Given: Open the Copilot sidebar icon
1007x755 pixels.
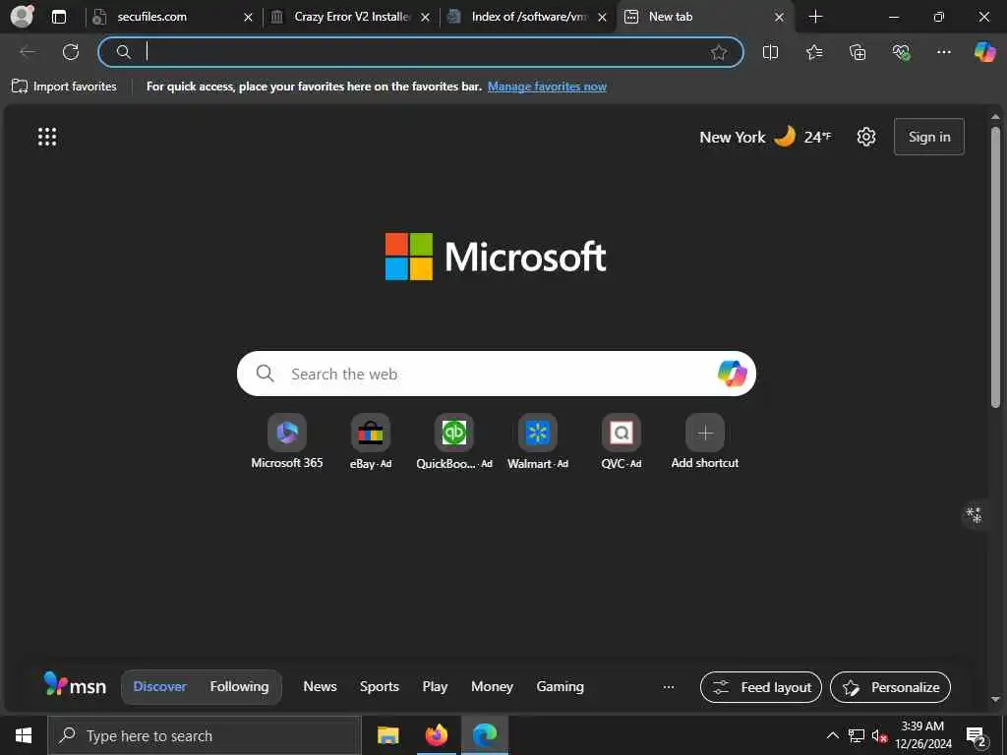Looking at the screenshot, I should click(x=984, y=52).
